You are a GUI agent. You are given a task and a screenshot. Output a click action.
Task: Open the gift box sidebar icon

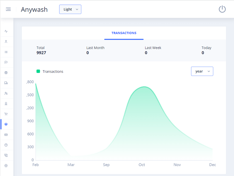(x=6, y=73)
